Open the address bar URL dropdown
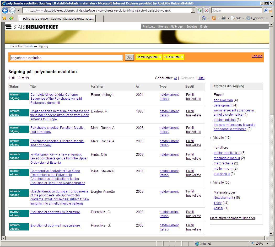This screenshot has height=247, width=275. [193, 10]
